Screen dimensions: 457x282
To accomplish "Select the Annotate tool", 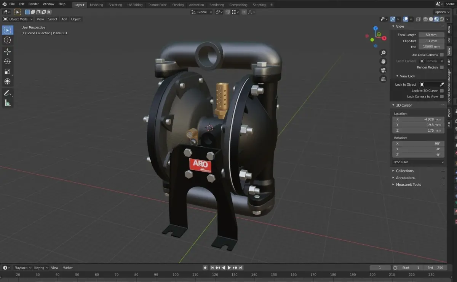I will pos(8,93).
